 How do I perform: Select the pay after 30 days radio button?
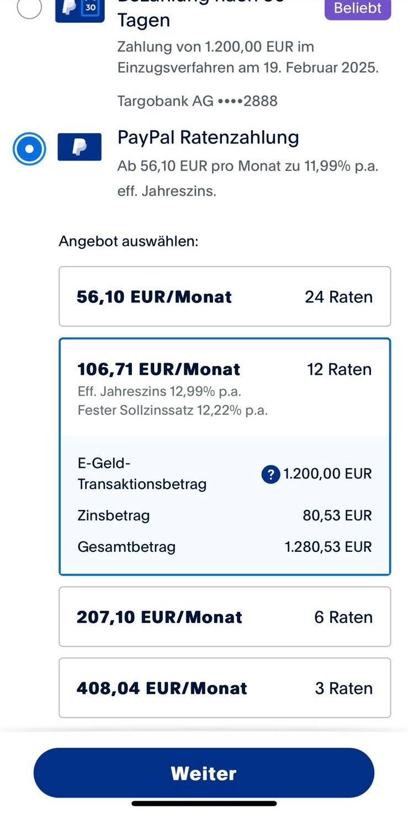click(x=29, y=8)
